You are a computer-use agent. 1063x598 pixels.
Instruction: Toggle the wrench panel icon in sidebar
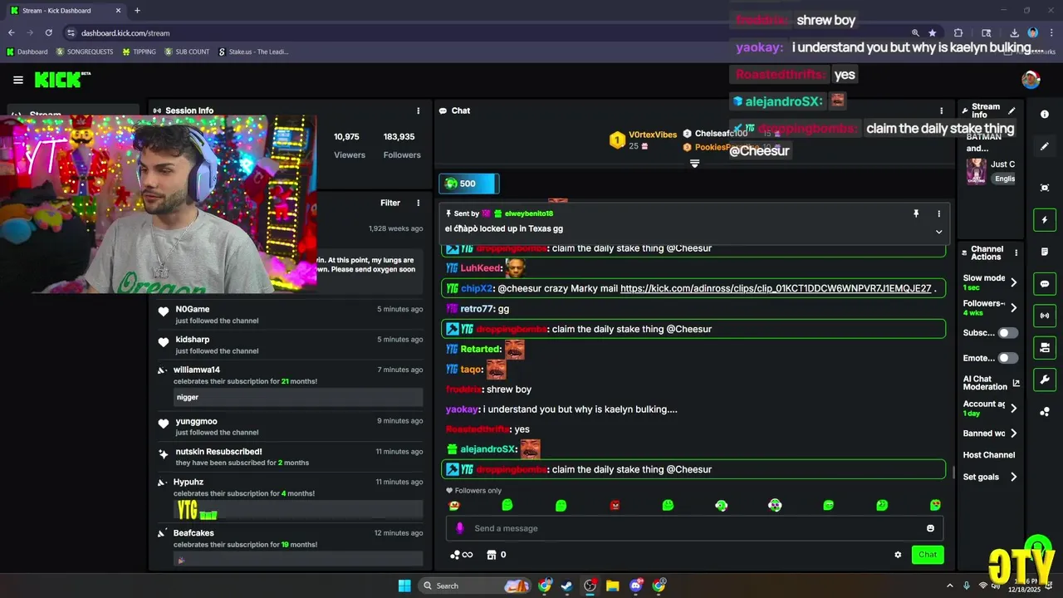[x=1045, y=380]
